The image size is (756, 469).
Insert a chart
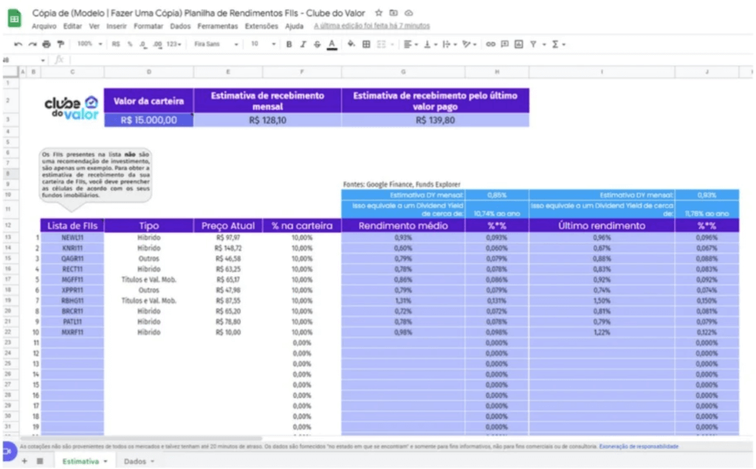click(x=519, y=44)
